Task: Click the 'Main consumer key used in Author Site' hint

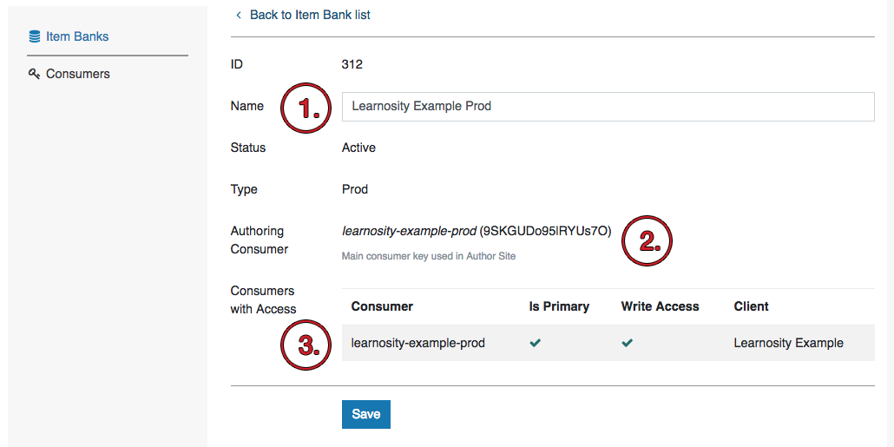Action: [x=428, y=256]
